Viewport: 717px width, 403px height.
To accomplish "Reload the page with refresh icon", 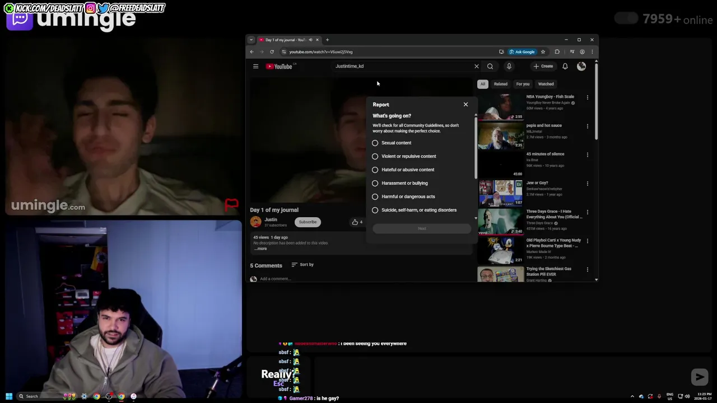I will click(272, 51).
